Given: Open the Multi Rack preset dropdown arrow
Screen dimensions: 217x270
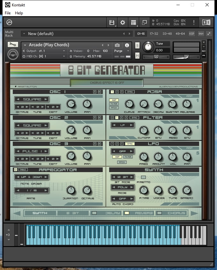Looking at the screenshot, I should tap(24, 34).
